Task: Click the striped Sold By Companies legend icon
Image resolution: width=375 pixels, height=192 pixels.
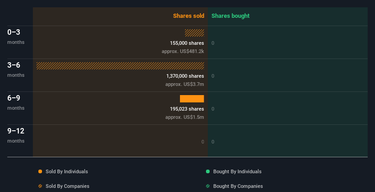Action: coord(40,186)
